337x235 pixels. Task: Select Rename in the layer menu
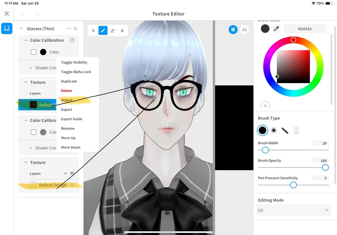[68, 128]
